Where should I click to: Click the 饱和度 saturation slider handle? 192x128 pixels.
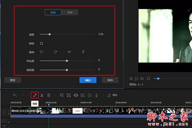point(67,70)
